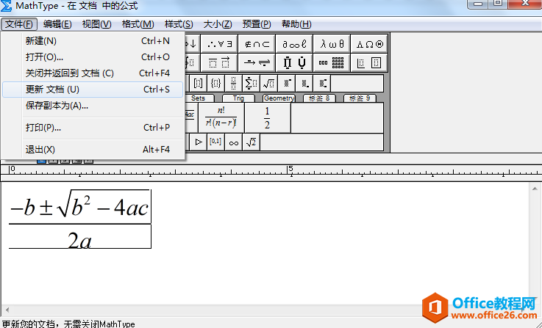Click the horizontal scrollbar left arrow
Image resolution: width=542 pixels, height=328 pixels.
point(7,310)
